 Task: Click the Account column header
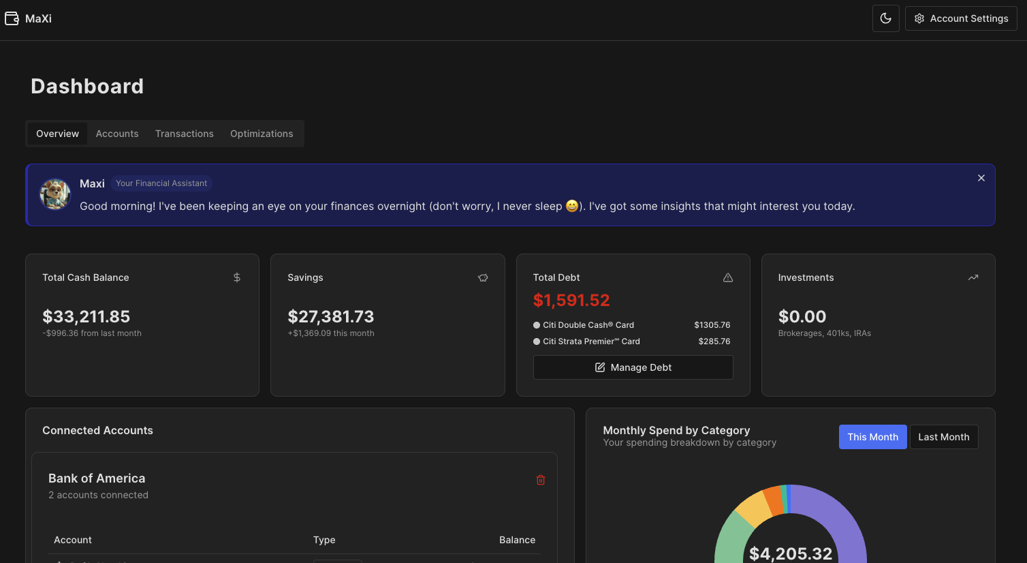(x=73, y=540)
